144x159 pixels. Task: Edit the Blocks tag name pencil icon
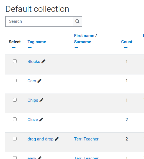tap(44, 62)
